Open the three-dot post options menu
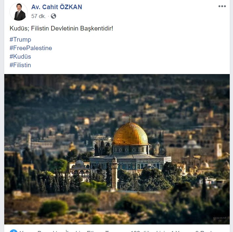233x232 pixels. [x=222, y=6]
